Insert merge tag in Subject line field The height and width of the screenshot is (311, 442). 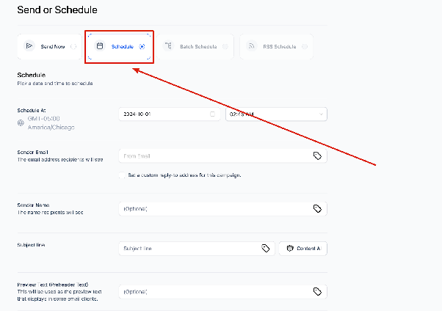pyautogui.click(x=266, y=248)
